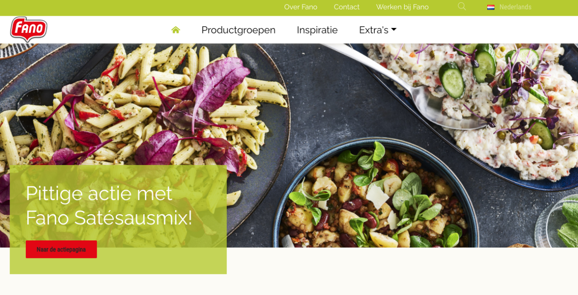Click the Dutch flag icon
This screenshot has height=295, width=578.
[491, 7]
